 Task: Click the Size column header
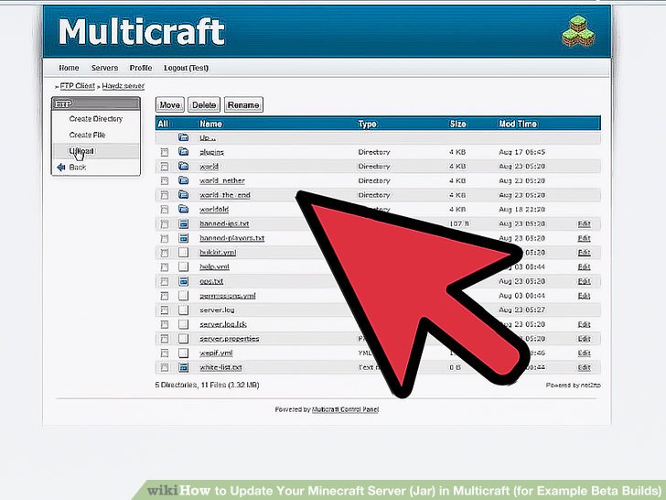[x=457, y=124]
